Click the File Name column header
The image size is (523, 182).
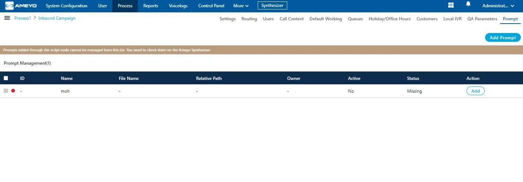pos(129,78)
